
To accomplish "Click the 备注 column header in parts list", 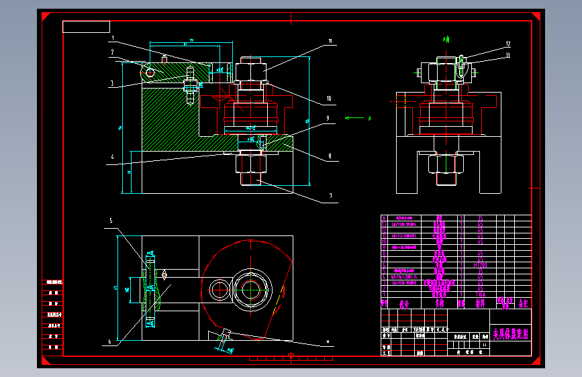I will (523, 303).
